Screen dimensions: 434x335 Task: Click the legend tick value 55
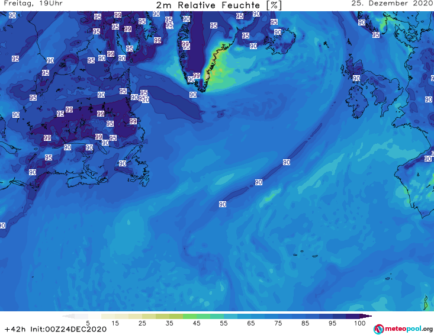pyautogui.click(x=224, y=323)
